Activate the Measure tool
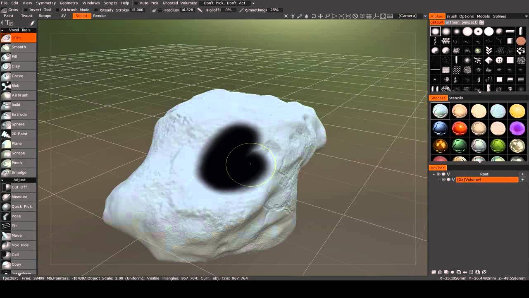Image resolution: width=529 pixels, height=298 pixels. (x=19, y=197)
